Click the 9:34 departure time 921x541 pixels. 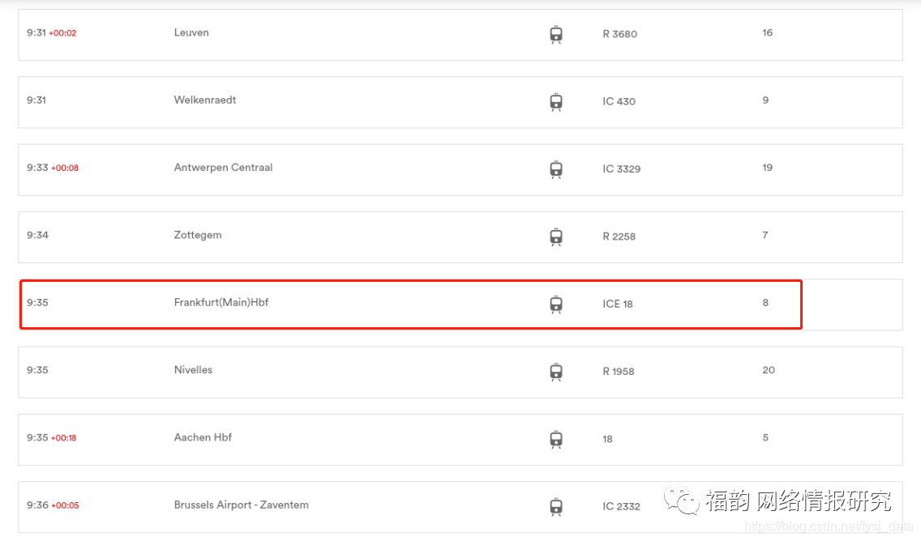point(37,236)
